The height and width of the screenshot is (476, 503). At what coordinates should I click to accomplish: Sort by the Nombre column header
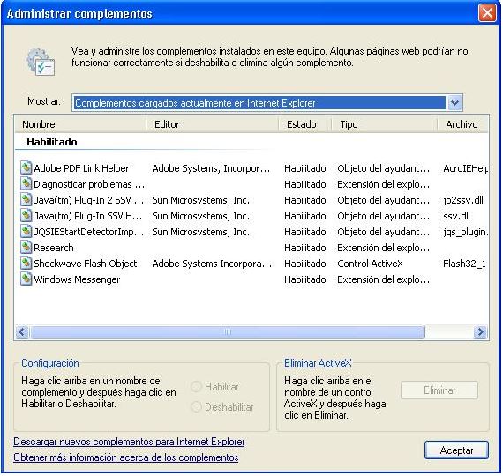[x=80, y=124]
